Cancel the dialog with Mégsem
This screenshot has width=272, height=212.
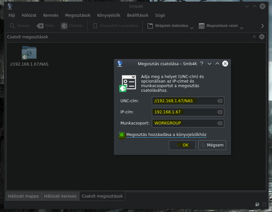click(212, 145)
